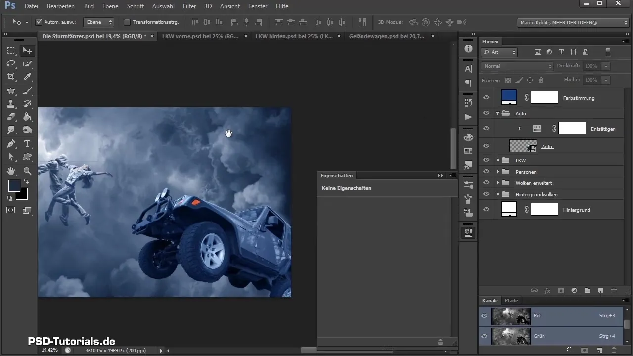
Task: Select the Zoom tool
Action: (x=27, y=171)
